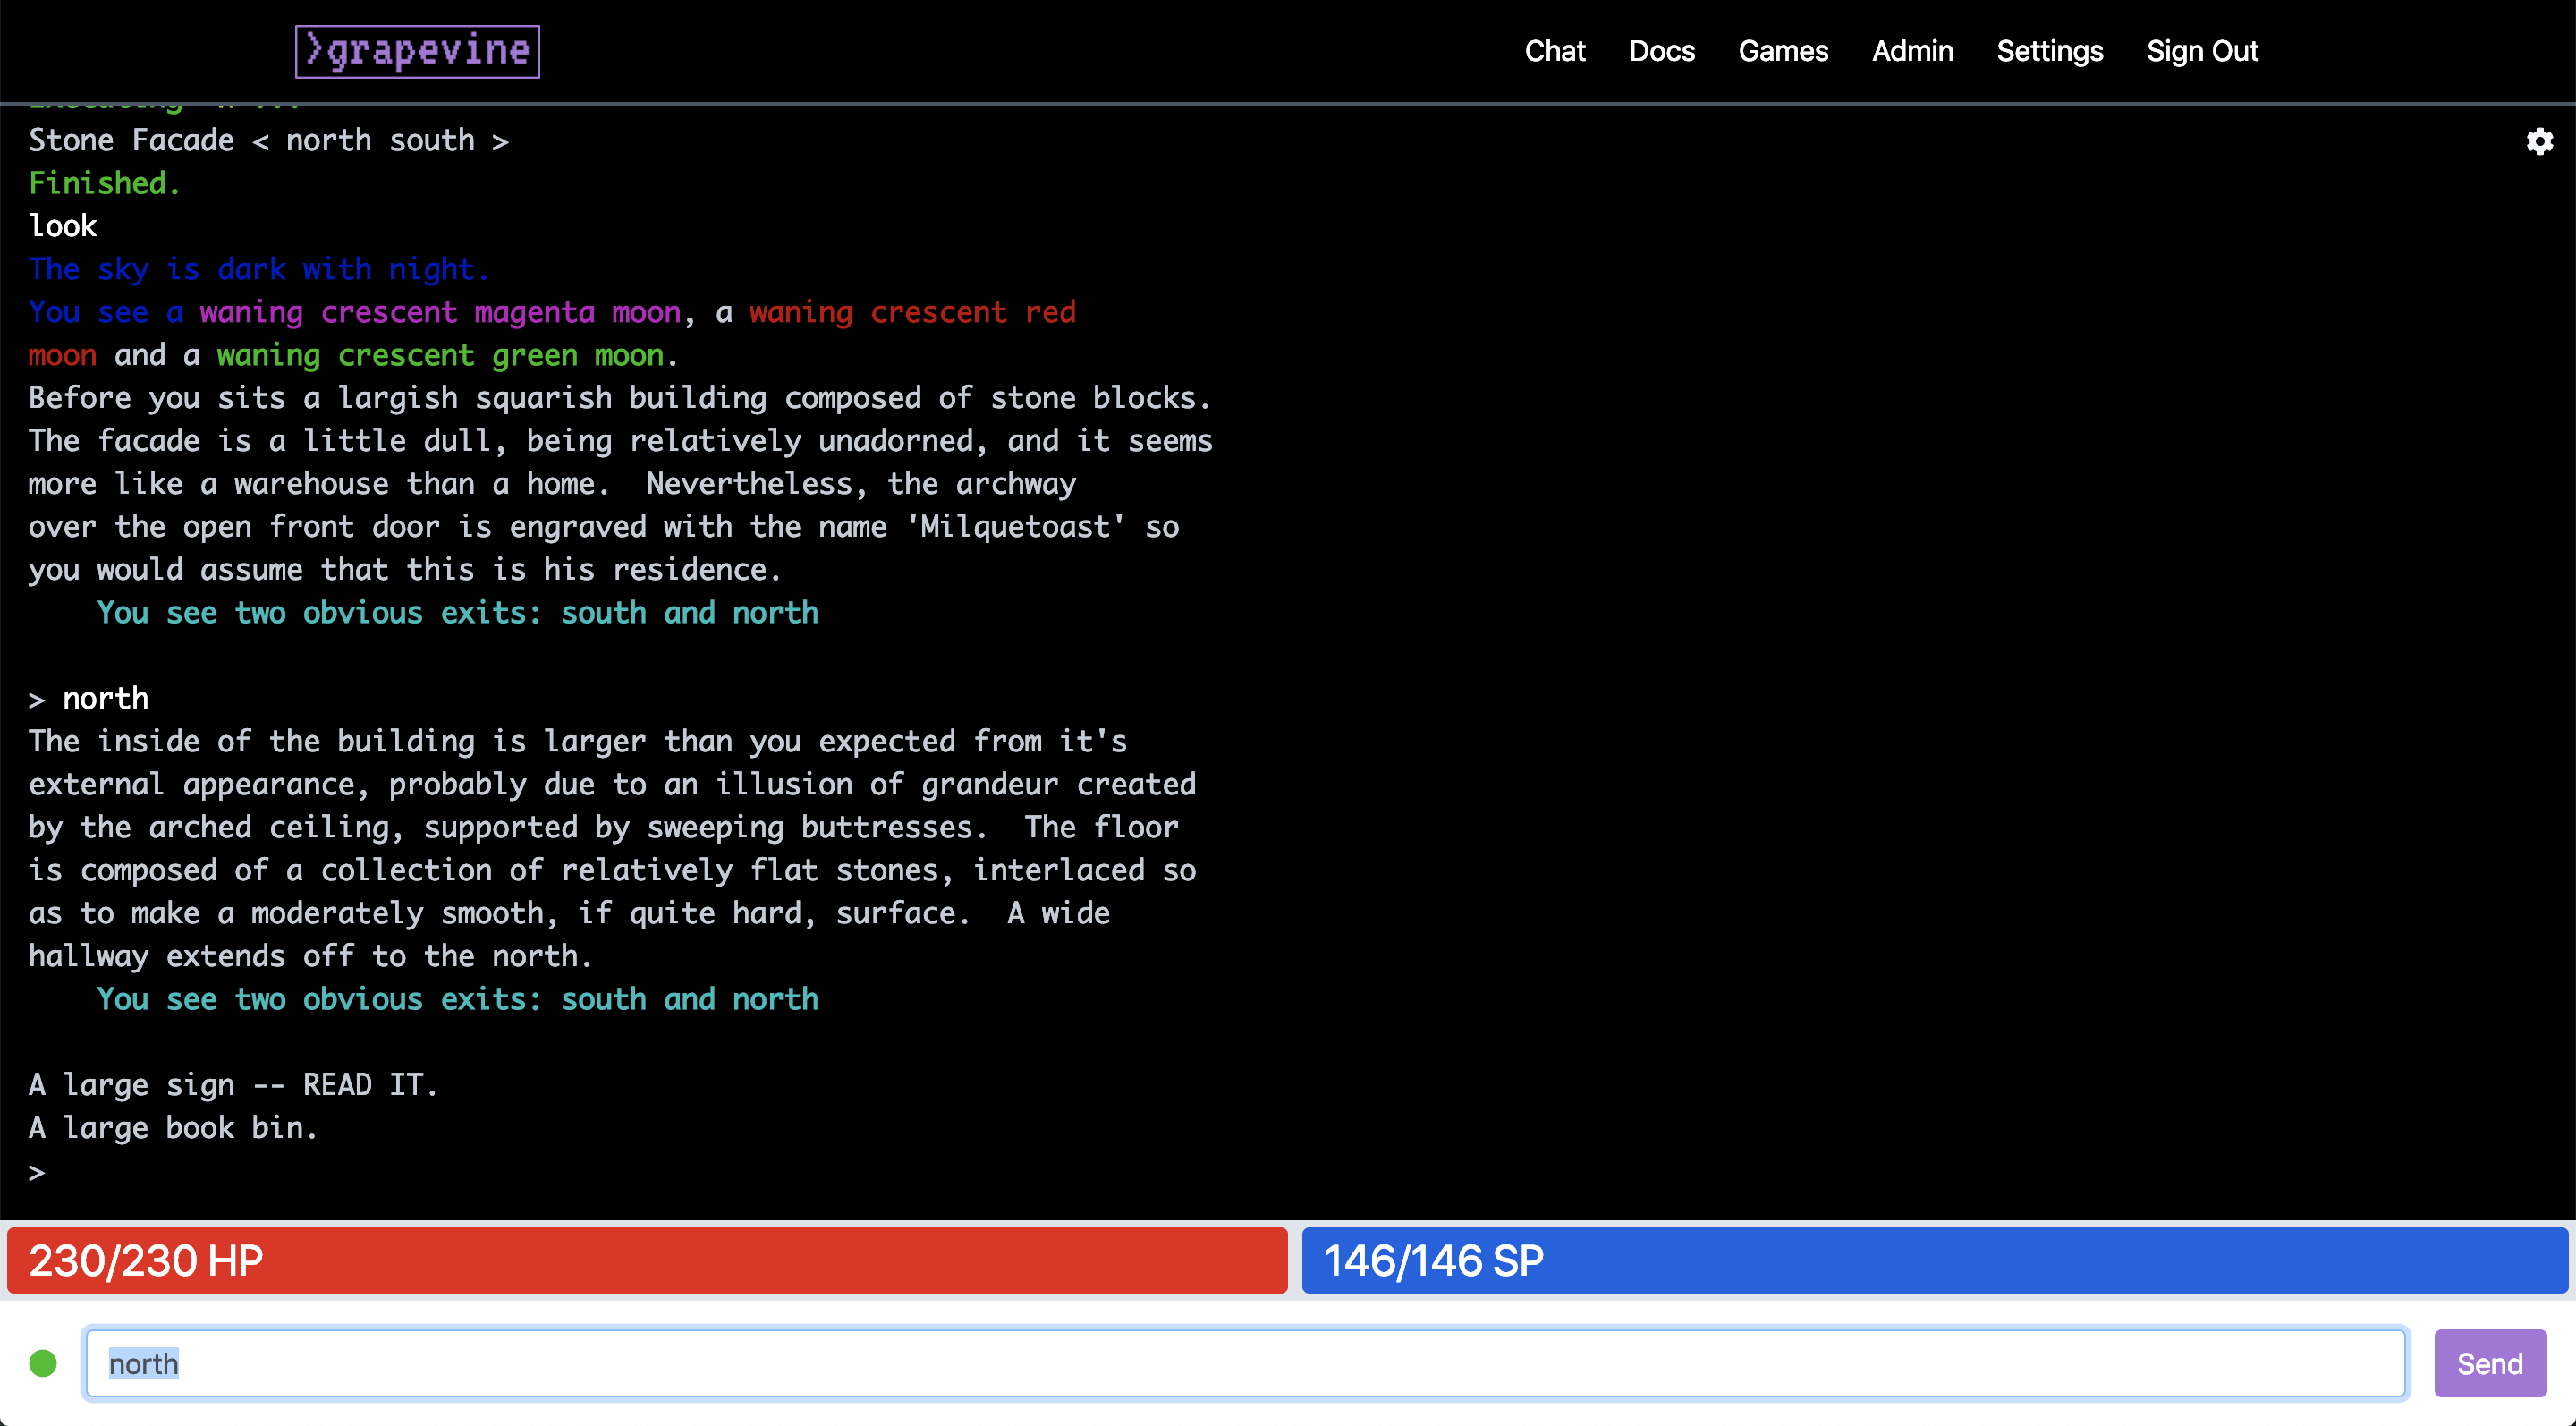2576x1426 pixels.
Task: Click 'A large book bin.' line
Action: tap(173, 1127)
